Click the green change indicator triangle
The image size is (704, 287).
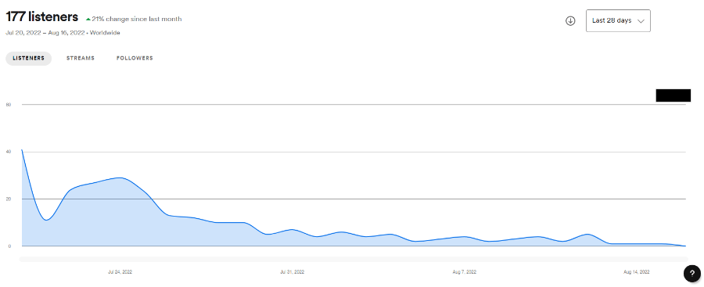(88, 20)
